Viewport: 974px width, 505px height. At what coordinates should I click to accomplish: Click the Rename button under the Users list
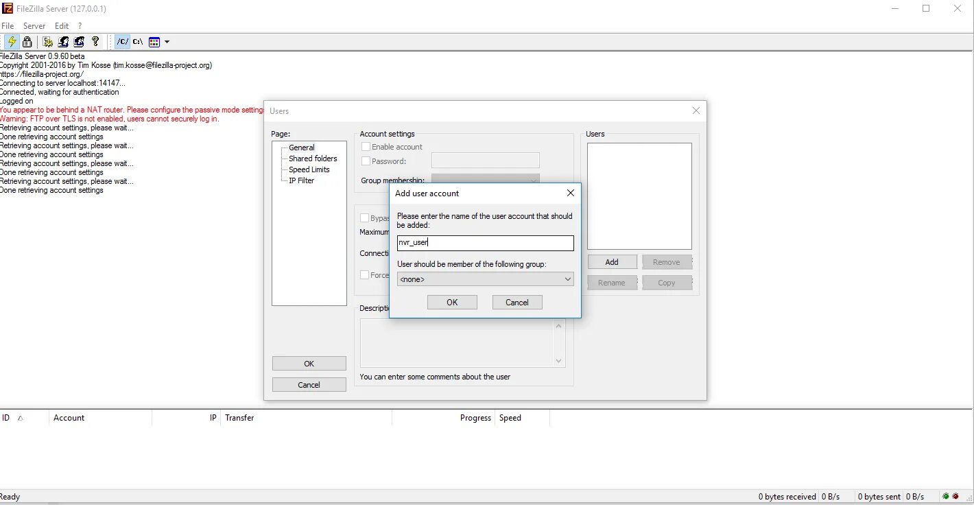pos(612,283)
